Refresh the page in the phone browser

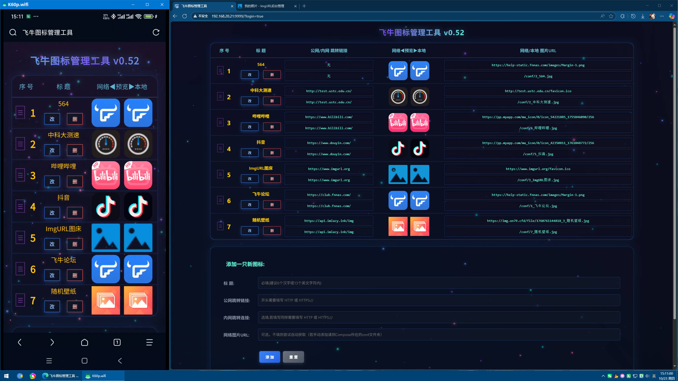tap(156, 32)
